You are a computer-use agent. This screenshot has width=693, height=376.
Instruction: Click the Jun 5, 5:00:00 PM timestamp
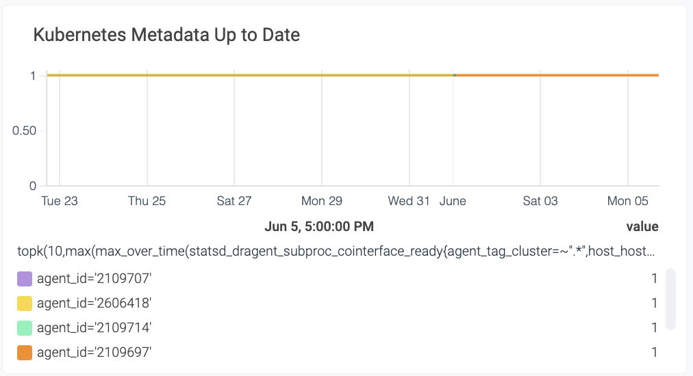[x=319, y=227]
